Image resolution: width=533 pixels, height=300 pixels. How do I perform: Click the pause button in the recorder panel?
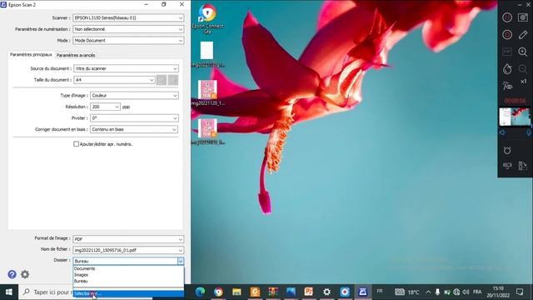point(507,17)
